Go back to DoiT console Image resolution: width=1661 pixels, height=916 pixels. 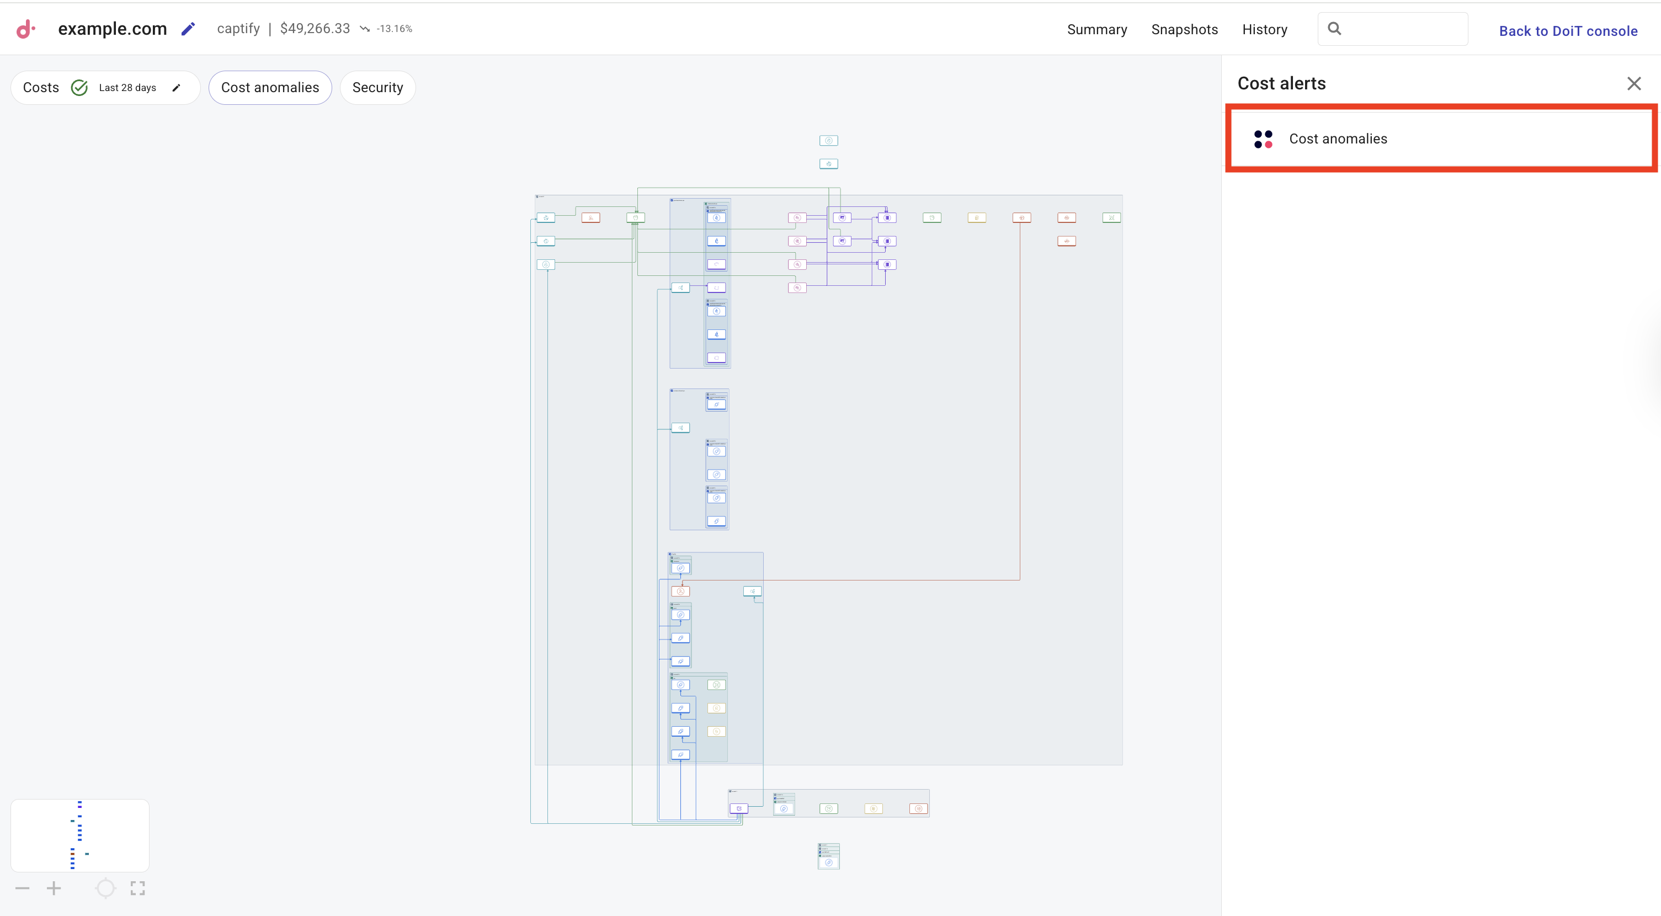[x=1568, y=31]
